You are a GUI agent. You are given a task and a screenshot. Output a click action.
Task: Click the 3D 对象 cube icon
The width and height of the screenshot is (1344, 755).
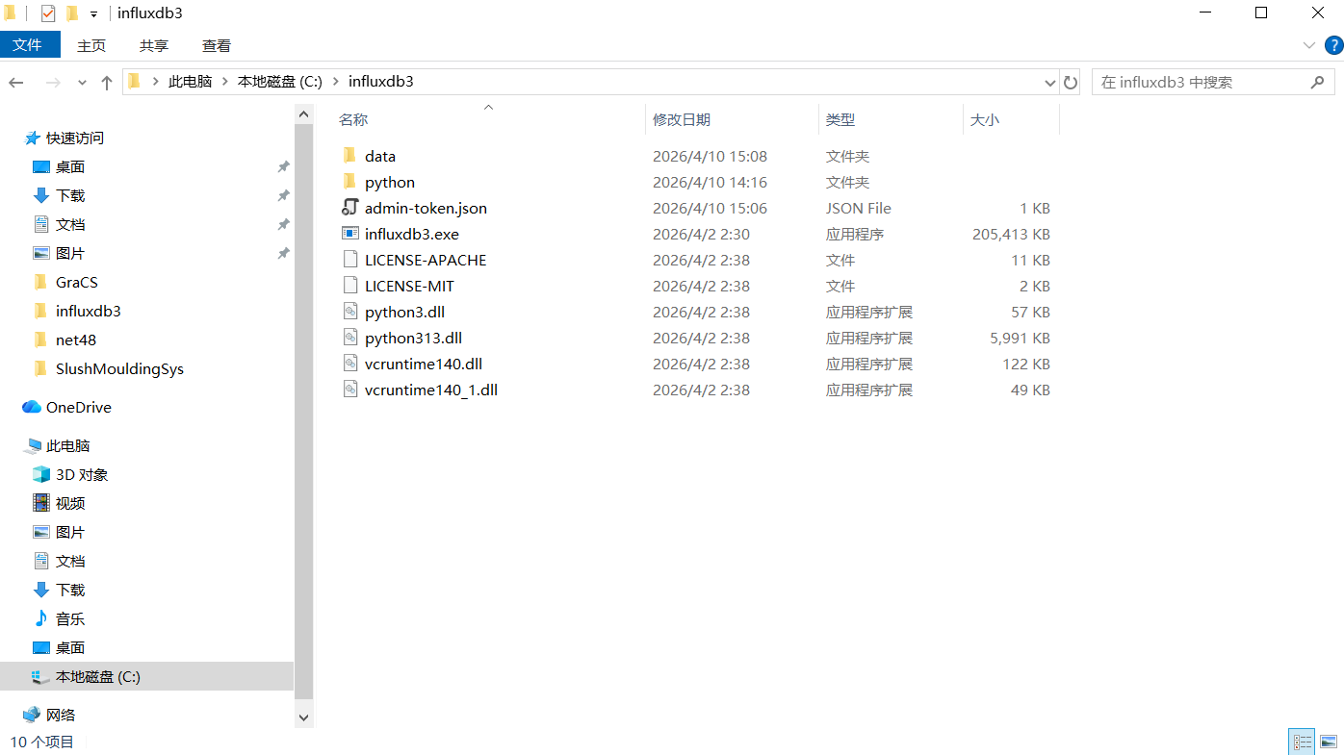[41, 474]
